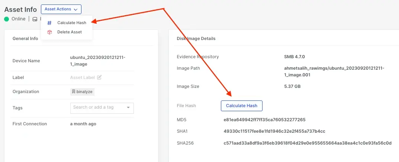399x162 pixels.
Task: Click the MD5 hash value
Action: [x=264, y=120]
